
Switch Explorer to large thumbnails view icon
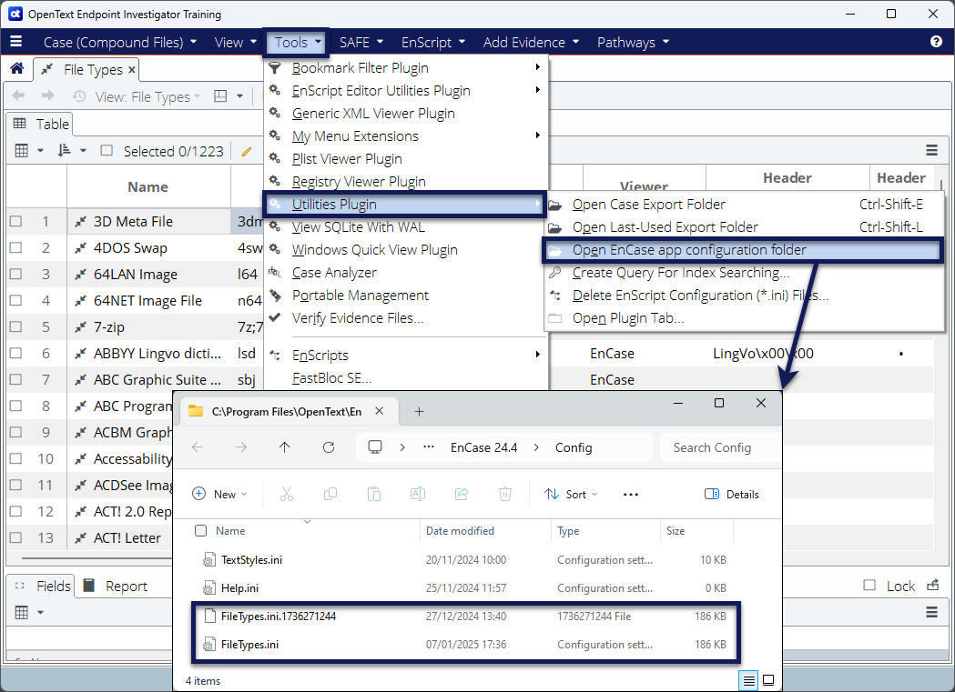tap(768, 680)
